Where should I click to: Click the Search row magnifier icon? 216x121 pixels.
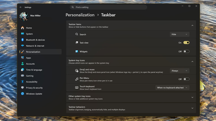click(x=77, y=34)
